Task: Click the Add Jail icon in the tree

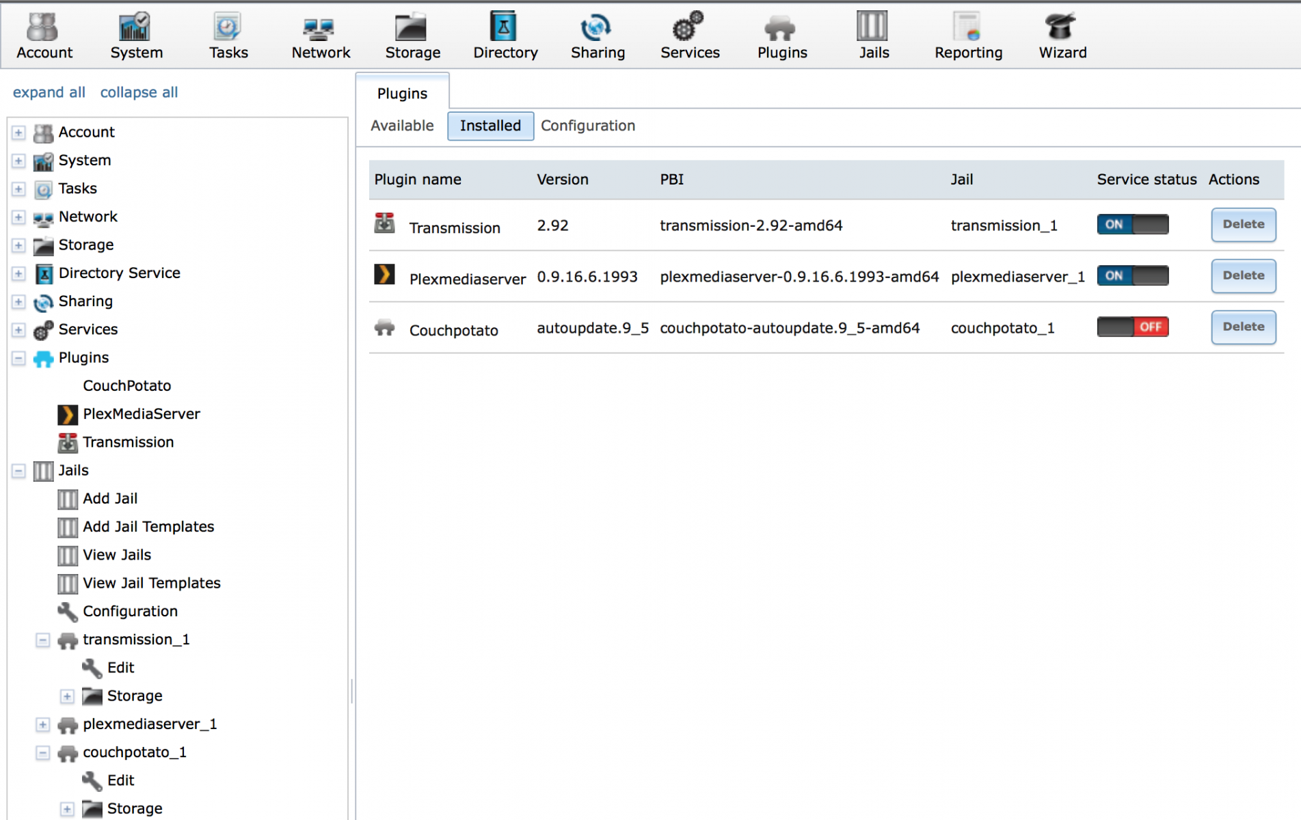Action: [x=67, y=500]
